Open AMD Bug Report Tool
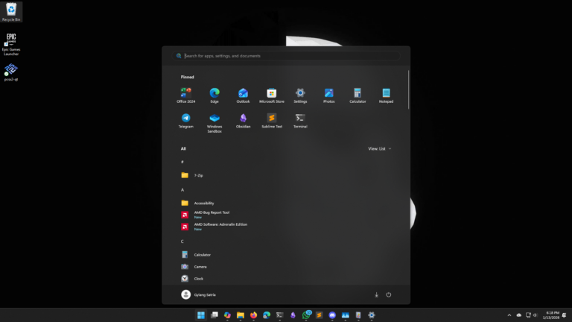This screenshot has height=322, width=572. coord(211,214)
